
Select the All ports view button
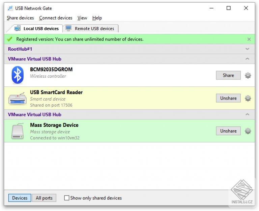44,198
